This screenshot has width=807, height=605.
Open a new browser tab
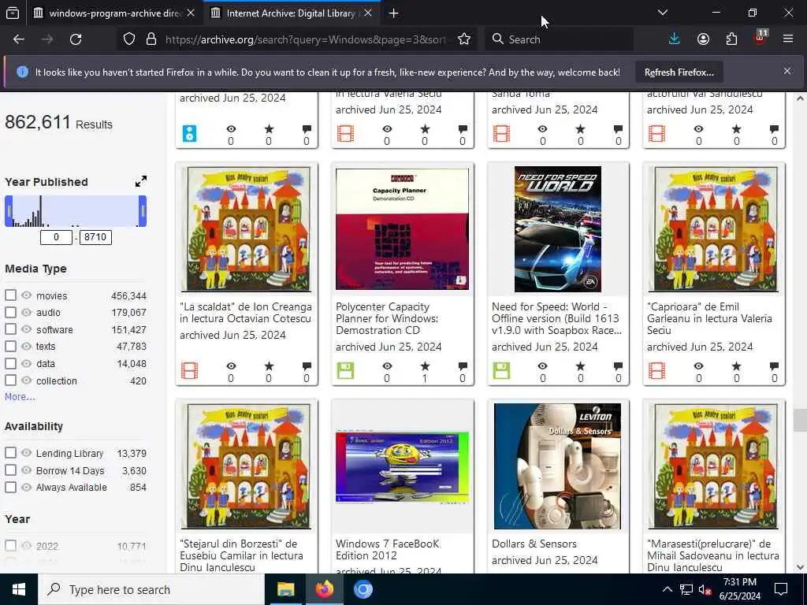point(394,13)
